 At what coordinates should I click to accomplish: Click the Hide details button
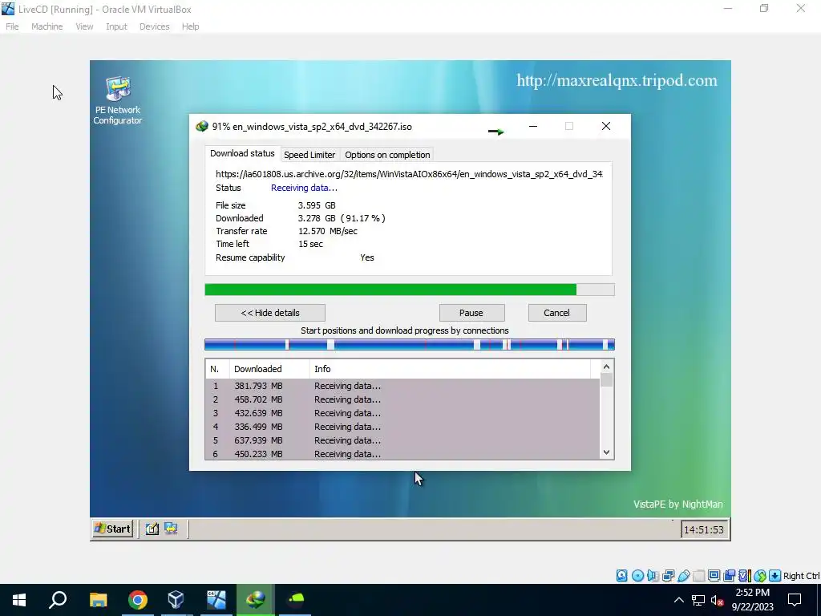[x=270, y=313]
